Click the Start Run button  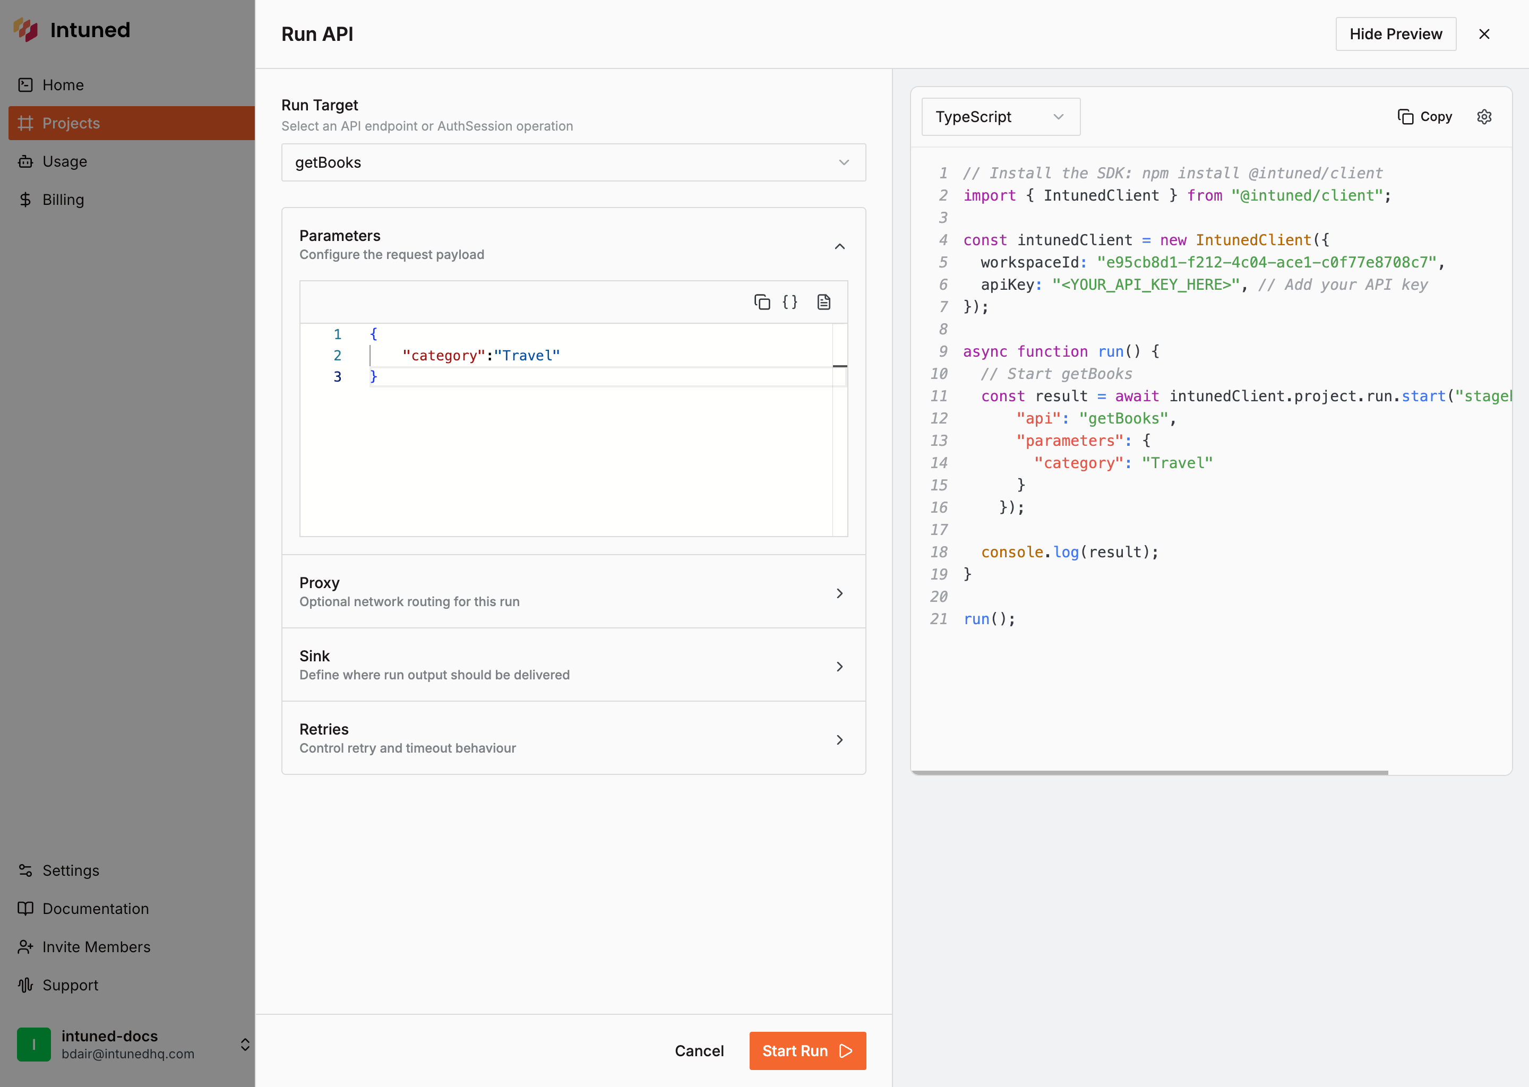click(x=806, y=1051)
